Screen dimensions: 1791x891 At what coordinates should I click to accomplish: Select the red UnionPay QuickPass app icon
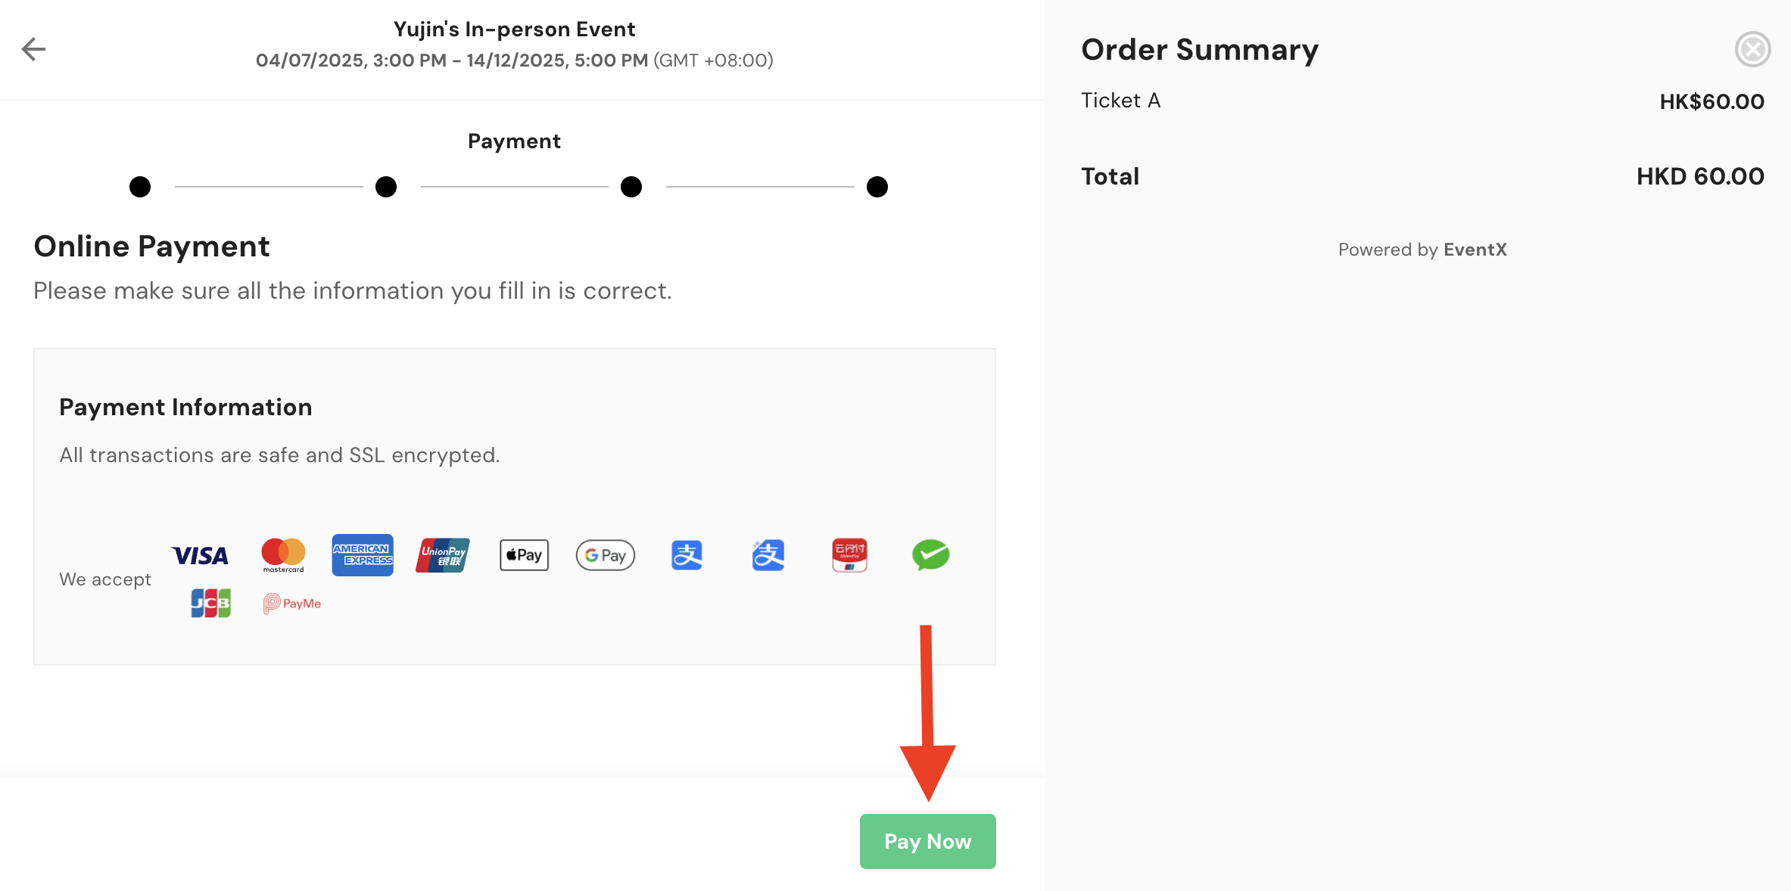coord(849,555)
